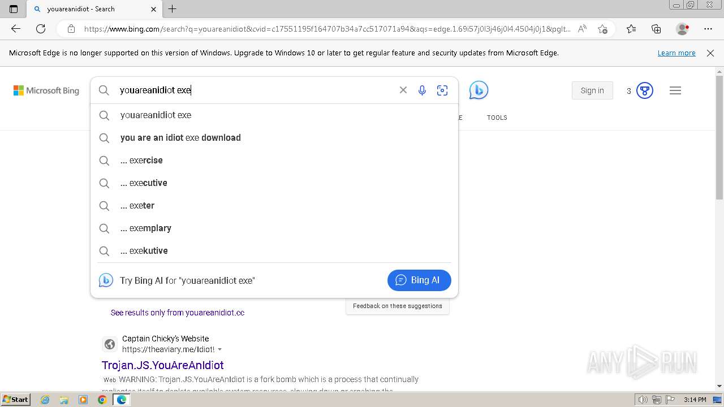This screenshot has height=407, width=724.
Task: Choose the '... exemplary' suggestion
Action: [x=274, y=228]
